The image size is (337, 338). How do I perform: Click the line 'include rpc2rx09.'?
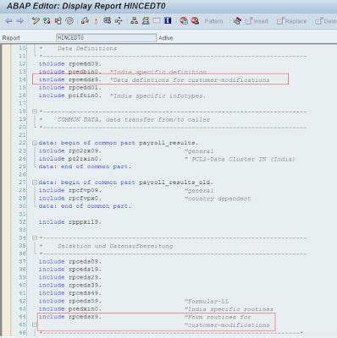70,151
